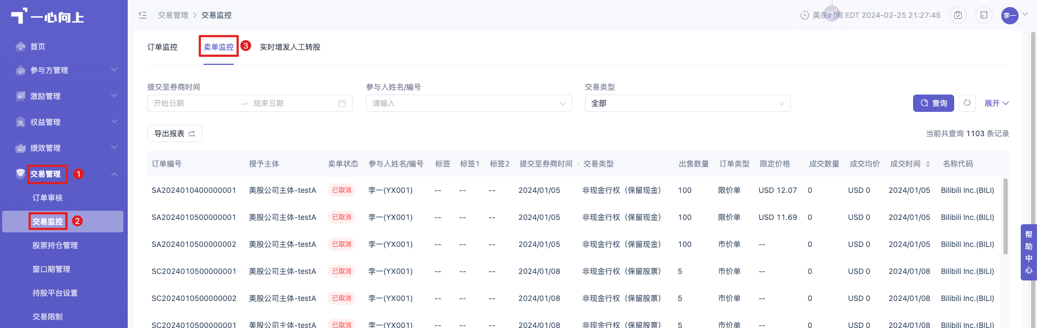Click the 导出报表 button
1037x328 pixels.
point(175,133)
